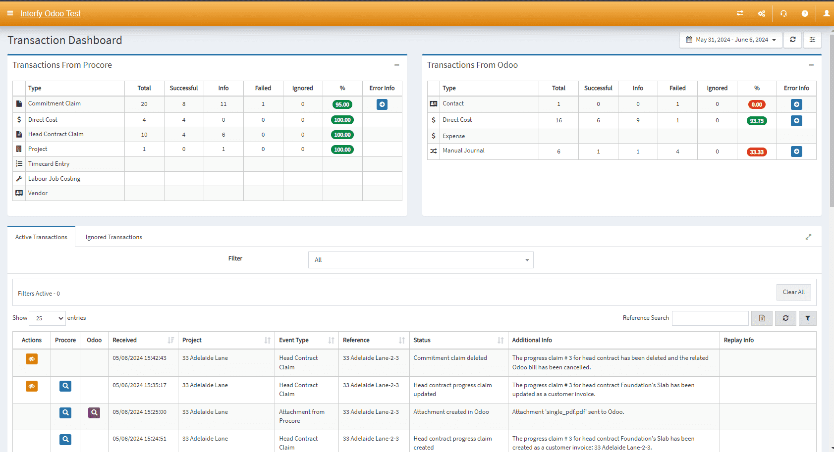Open the hamburger navigation menu
The width and height of the screenshot is (834, 452).
(10, 13)
